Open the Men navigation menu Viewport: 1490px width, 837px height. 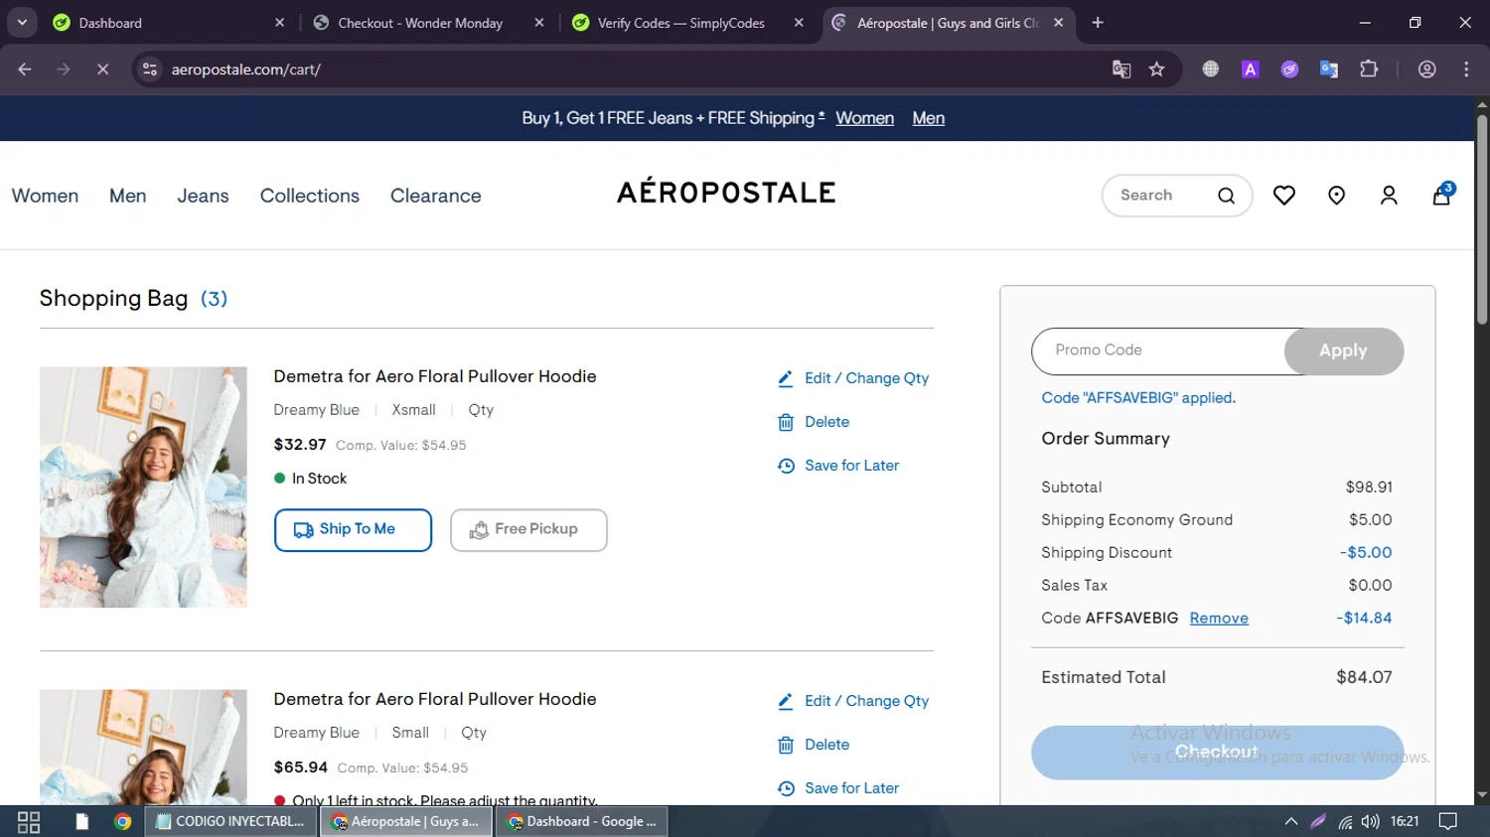128,196
